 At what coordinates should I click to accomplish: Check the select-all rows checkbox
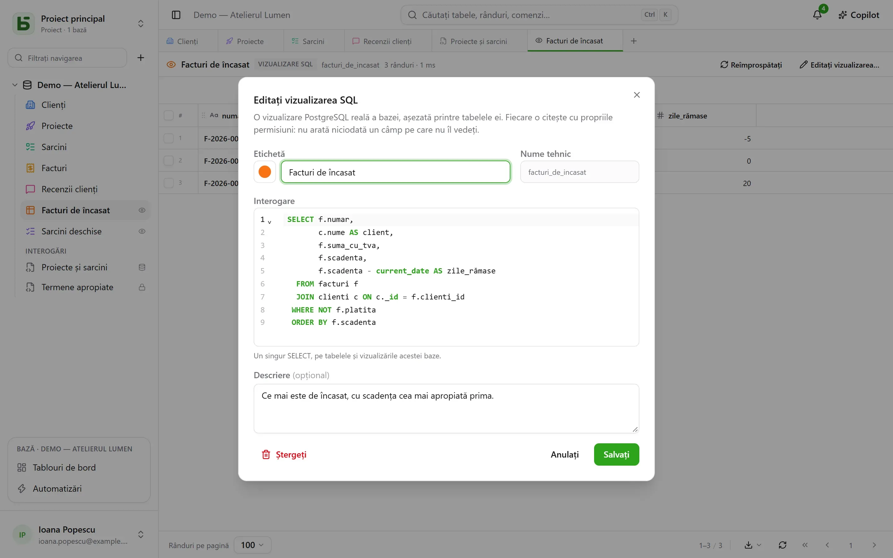point(169,116)
